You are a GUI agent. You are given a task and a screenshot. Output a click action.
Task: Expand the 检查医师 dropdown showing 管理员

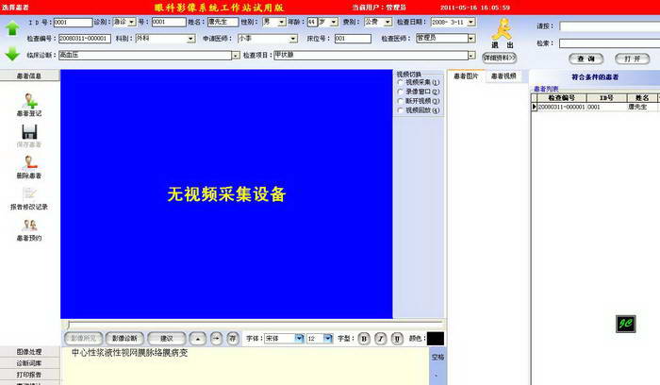click(x=471, y=39)
